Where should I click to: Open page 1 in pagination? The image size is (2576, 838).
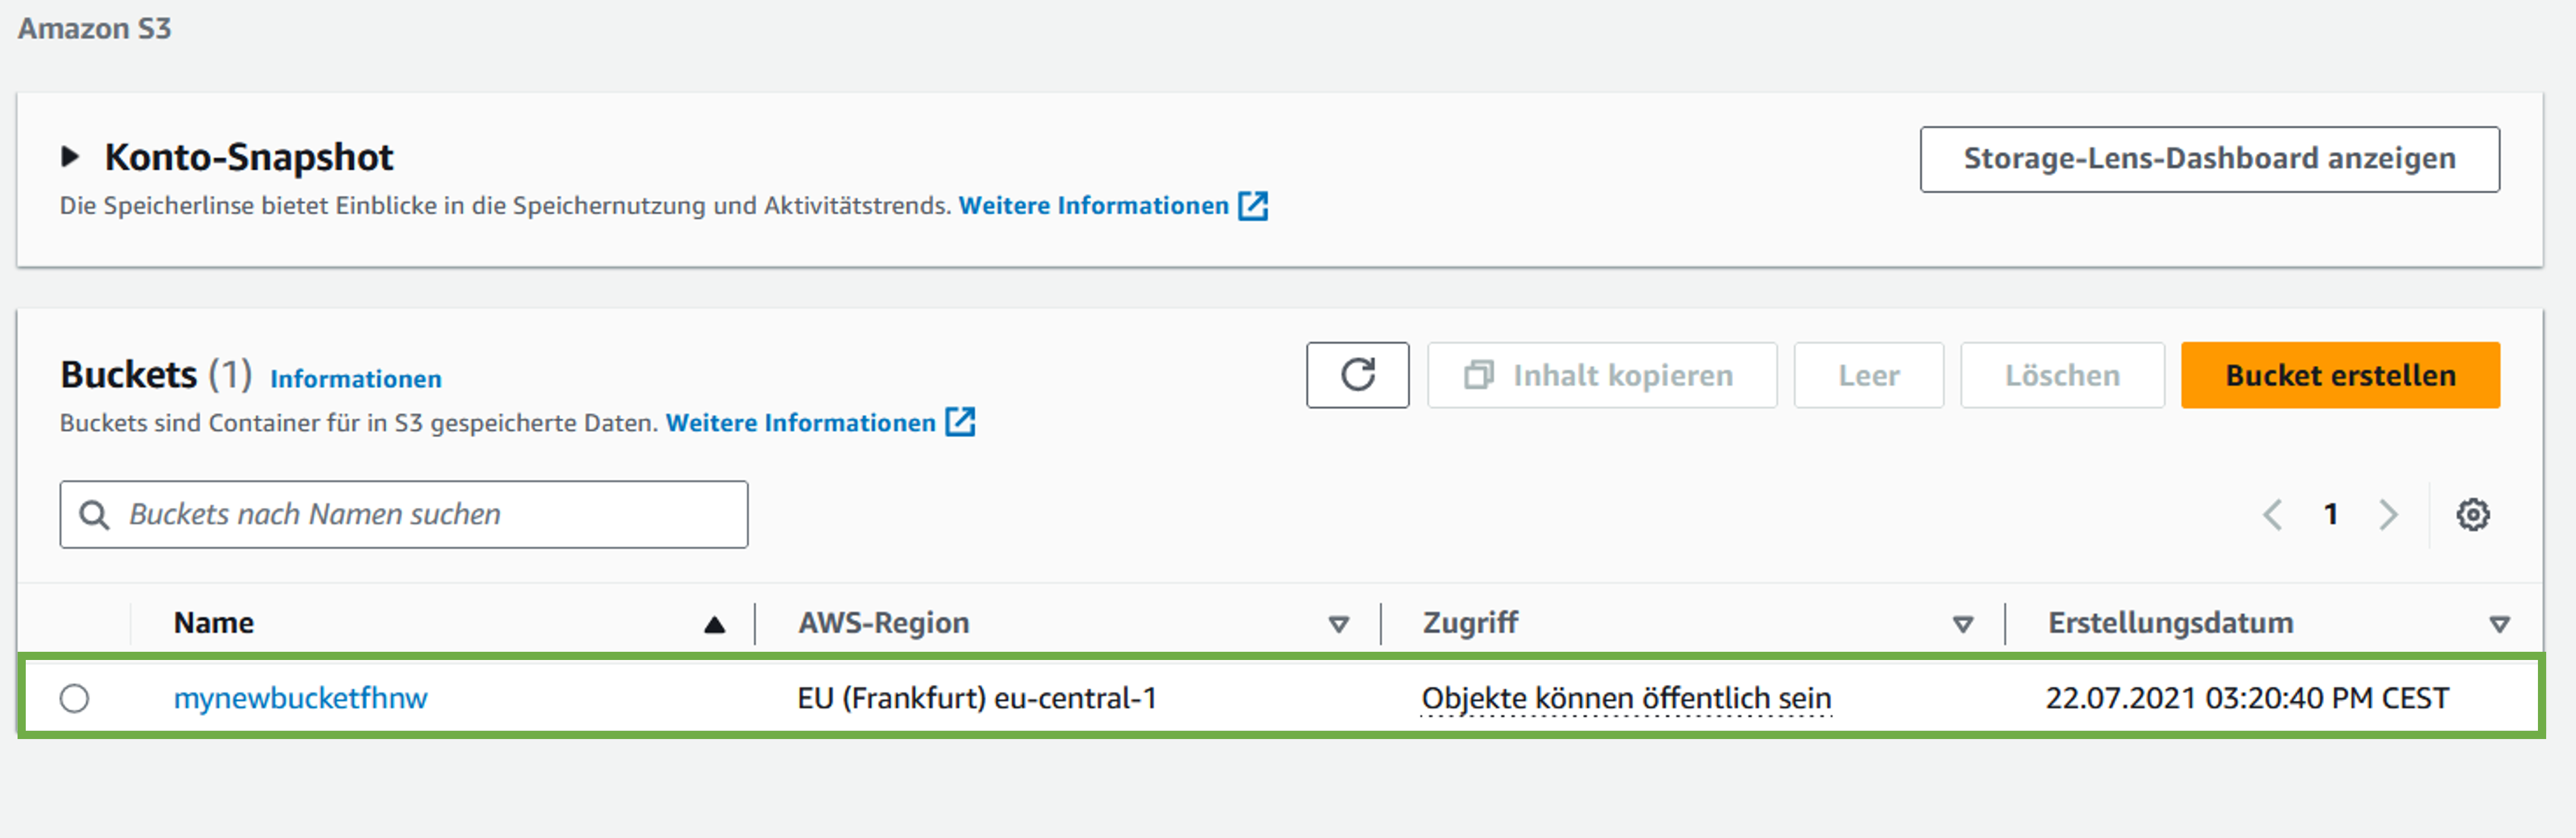[2330, 514]
